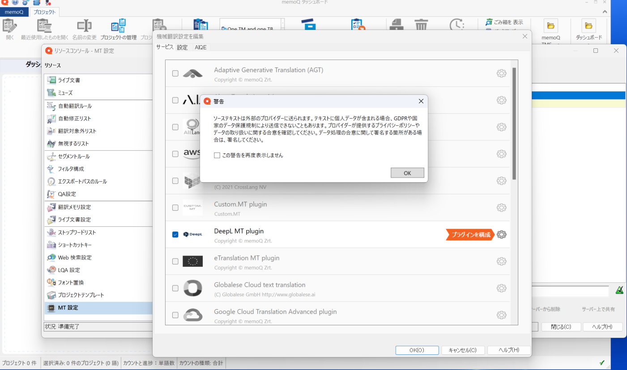Select 翻訳メモリ設定 resource type

click(x=98, y=207)
